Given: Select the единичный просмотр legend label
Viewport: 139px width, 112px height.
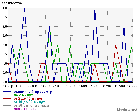Looking at the screenshot, I should (33, 92).
